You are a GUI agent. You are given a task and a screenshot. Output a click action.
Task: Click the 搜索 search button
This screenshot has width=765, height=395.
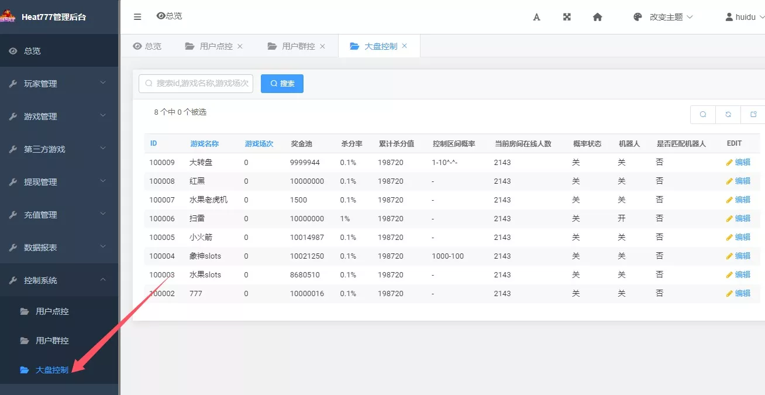[282, 83]
